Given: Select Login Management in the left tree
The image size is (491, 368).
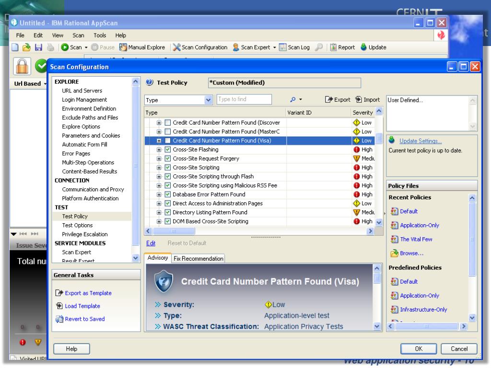Looking at the screenshot, I should coord(84,100).
